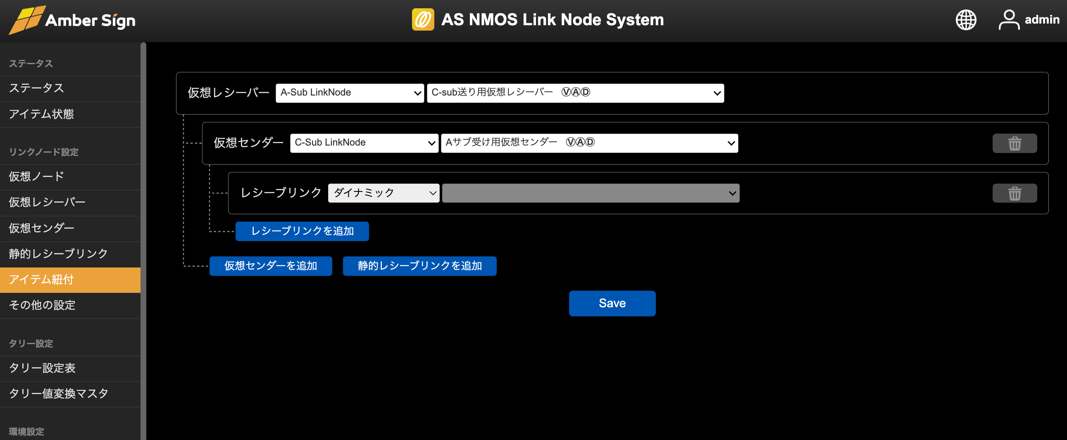This screenshot has height=440, width=1067.
Task: Click the 仮想センダーを追加 button
Action: pyautogui.click(x=271, y=266)
